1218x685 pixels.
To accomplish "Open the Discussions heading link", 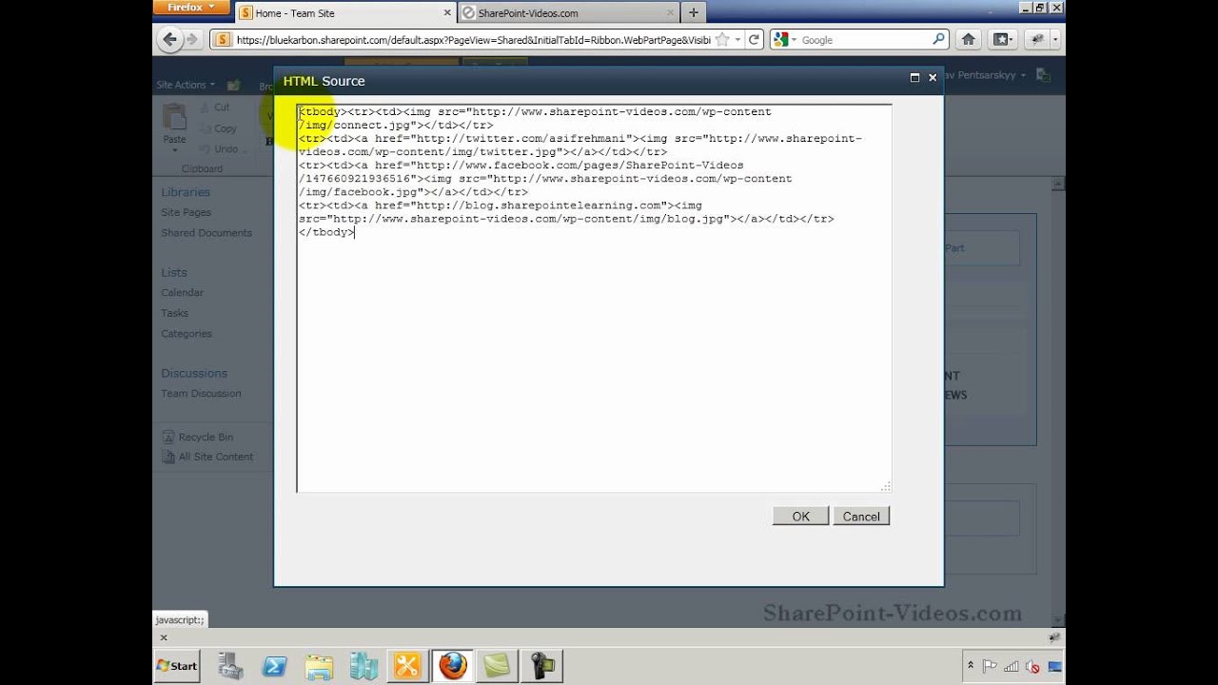I will coord(194,373).
